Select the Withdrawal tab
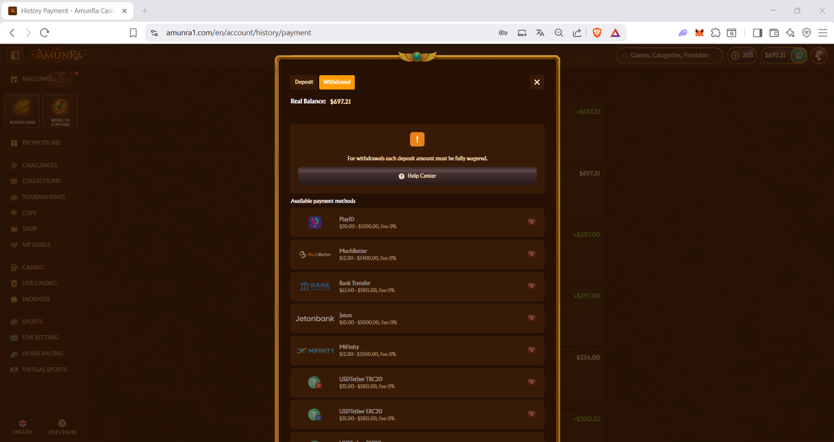Screen dimensions: 834x442 coord(337,82)
